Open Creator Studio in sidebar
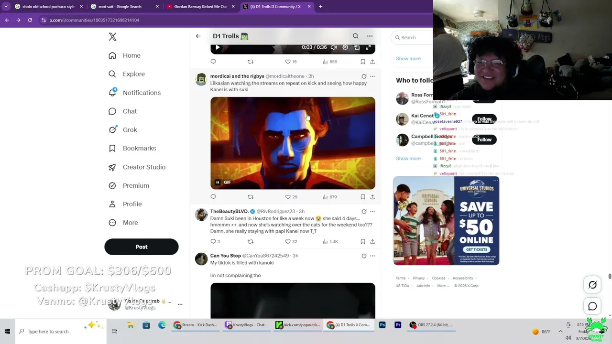The height and width of the screenshot is (344, 612). coord(137,167)
